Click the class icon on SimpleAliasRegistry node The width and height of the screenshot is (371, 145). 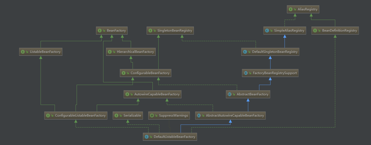pos(267,31)
